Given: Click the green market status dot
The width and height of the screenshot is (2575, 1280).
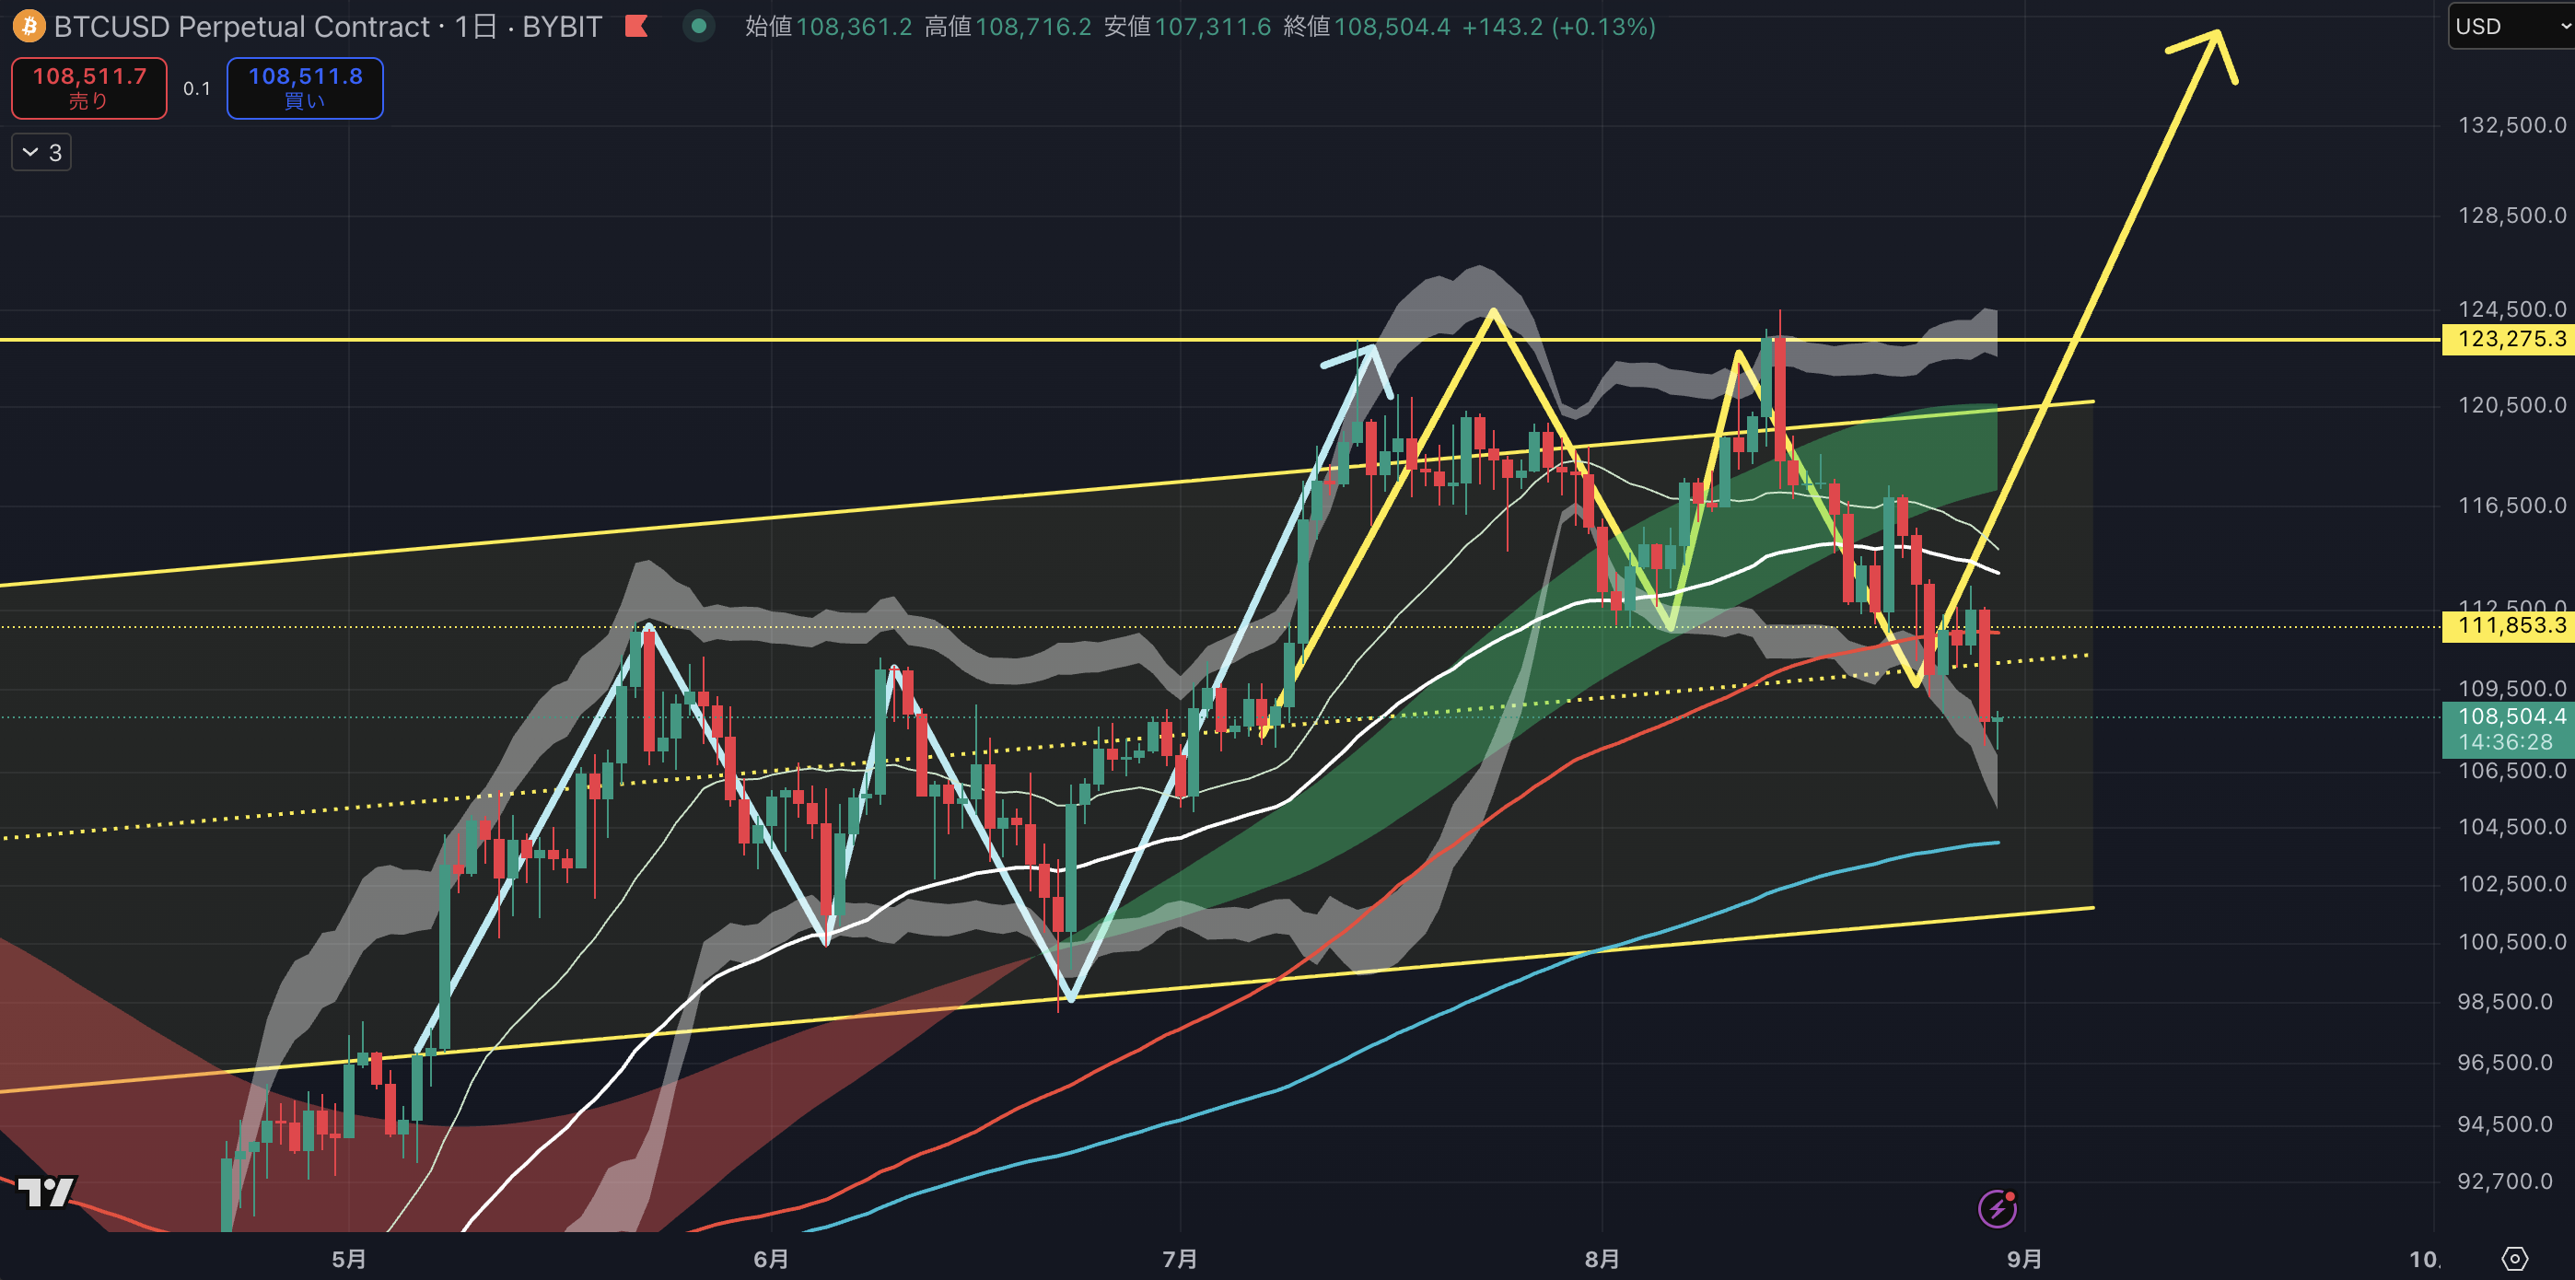Looking at the screenshot, I should point(699,26).
